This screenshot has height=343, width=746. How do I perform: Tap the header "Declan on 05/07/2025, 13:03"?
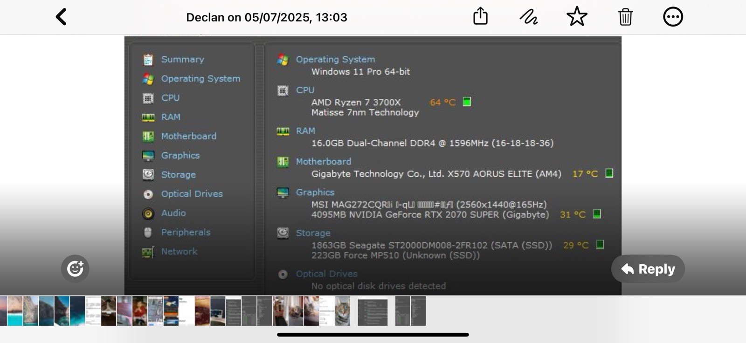tap(267, 17)
